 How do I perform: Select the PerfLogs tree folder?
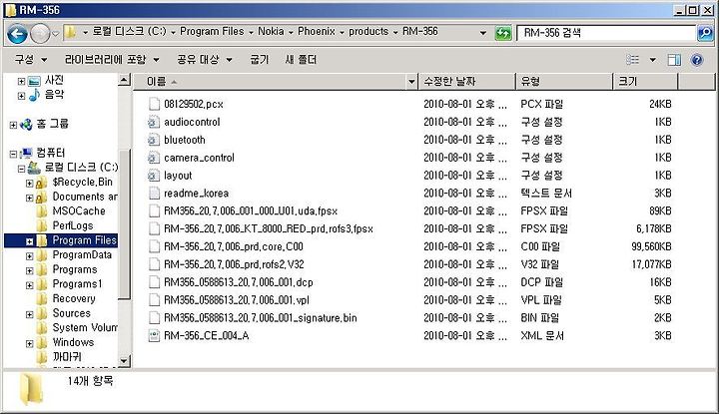(x=73, y=225)
